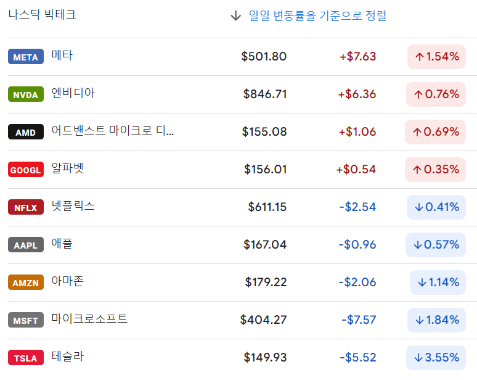Select the 마이크로소프트 row name
Image resolution: width=477 pixels, height=380 pixels.
pyautogui.click(x=89, y=319)
